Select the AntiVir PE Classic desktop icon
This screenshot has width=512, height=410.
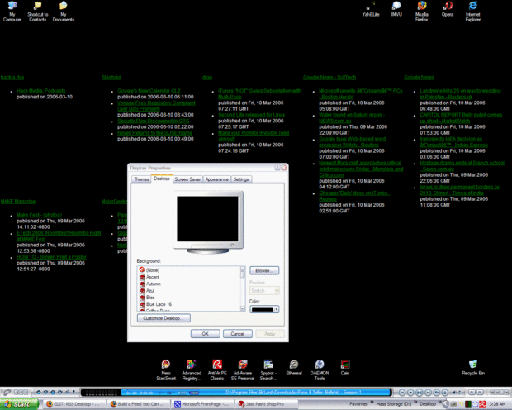(x=217, y=370)
